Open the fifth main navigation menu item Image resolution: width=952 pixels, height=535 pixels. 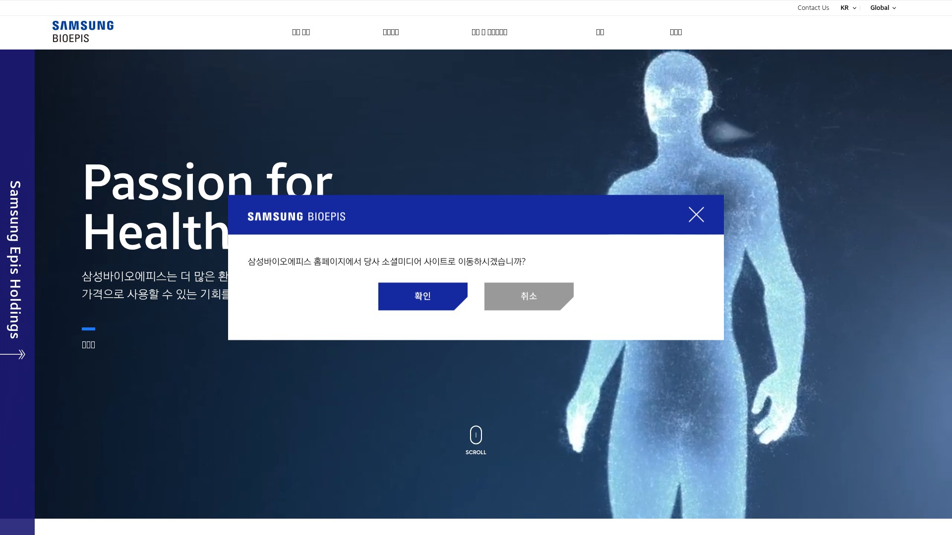point(676,32)
